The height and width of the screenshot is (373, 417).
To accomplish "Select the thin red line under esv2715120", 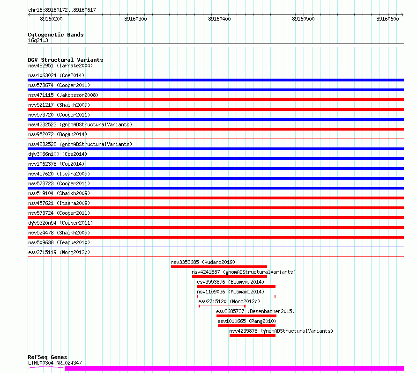I will (x=222, y=306).
